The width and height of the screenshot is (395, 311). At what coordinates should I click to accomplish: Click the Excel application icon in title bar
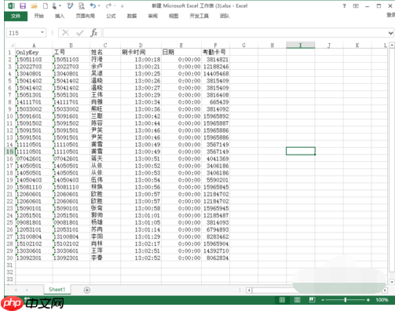point(11,5)
